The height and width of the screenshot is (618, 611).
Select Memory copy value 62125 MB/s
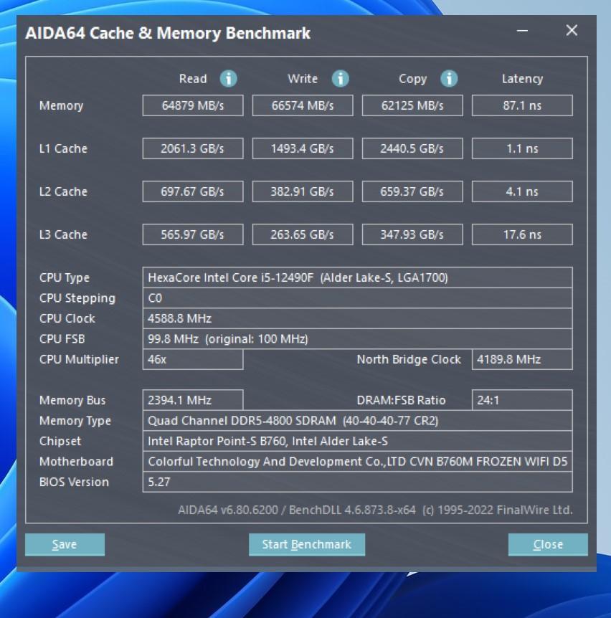[412, 105]
